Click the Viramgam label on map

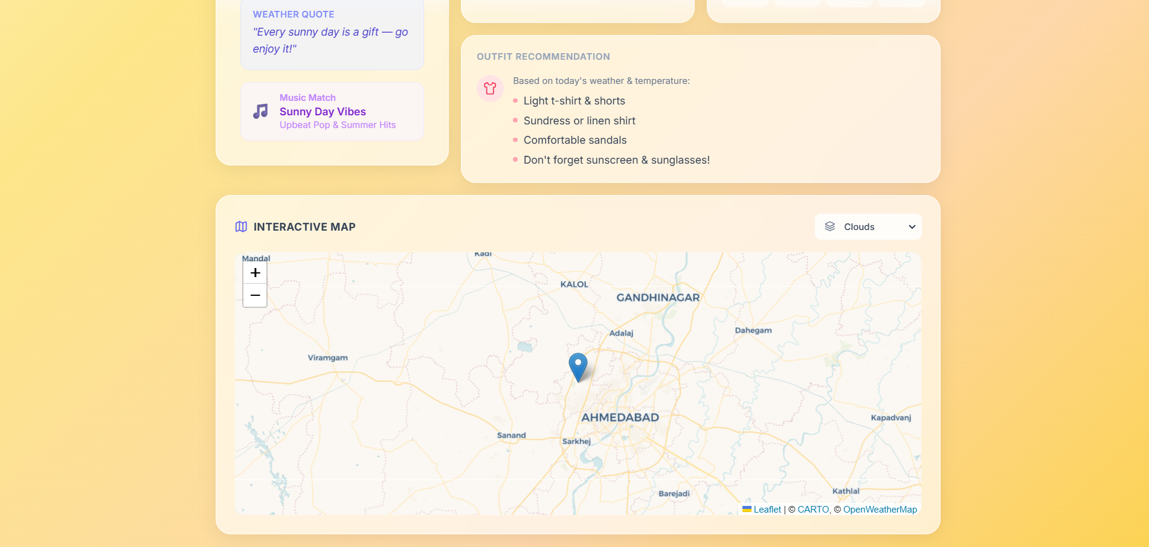tap(327, 357)
